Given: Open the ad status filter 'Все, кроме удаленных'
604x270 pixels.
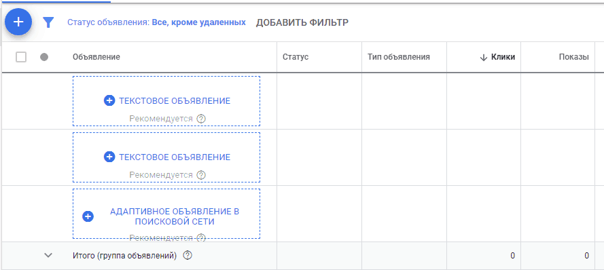Looking at the screenshot, I should [156, 22].
